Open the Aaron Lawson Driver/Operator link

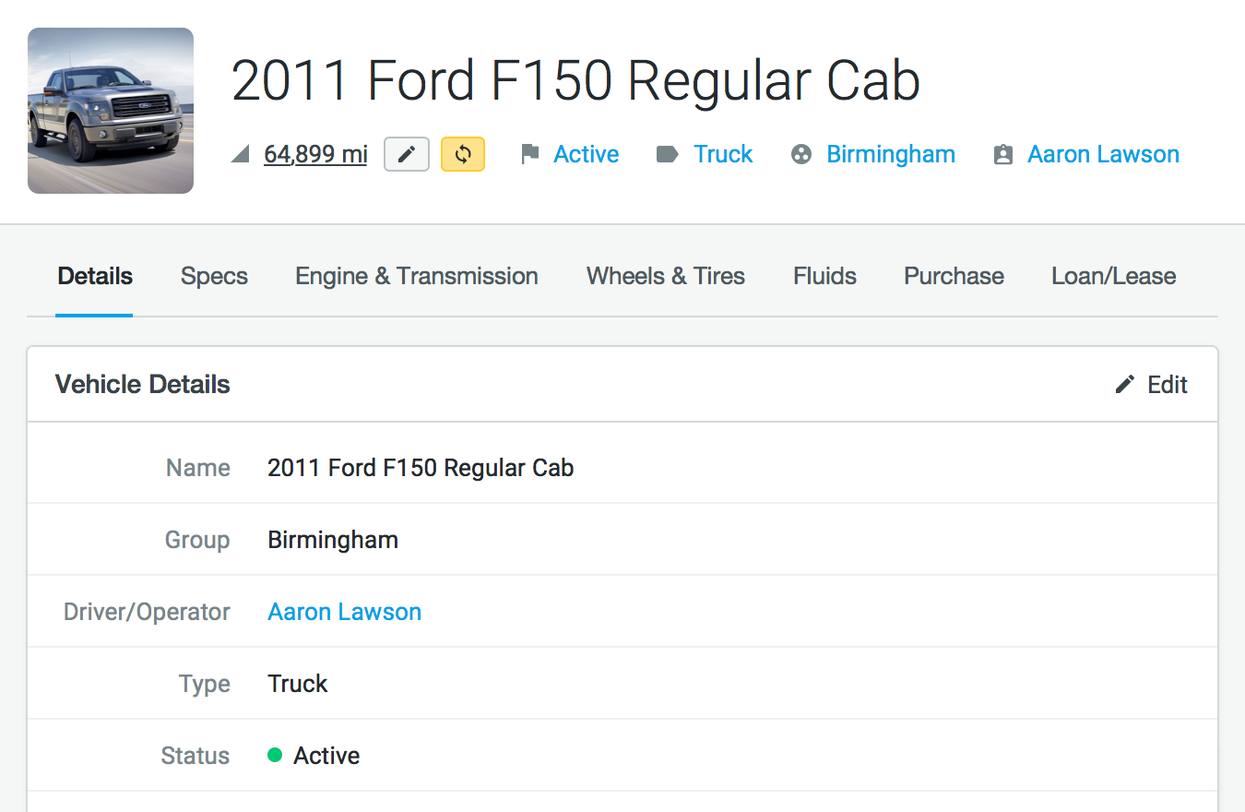345,612
